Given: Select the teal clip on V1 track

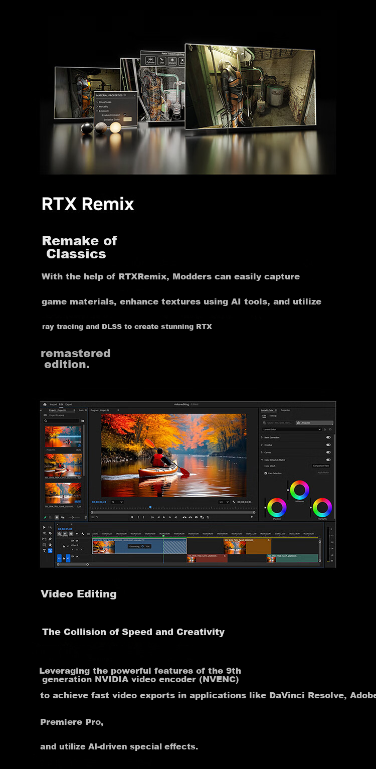Looking at the screenshot, I should pyautogui.click(x=293, y=558).
